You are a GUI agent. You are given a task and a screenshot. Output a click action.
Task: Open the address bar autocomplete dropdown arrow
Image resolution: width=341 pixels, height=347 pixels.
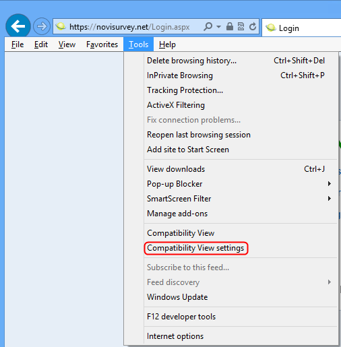tap(218, 27)
